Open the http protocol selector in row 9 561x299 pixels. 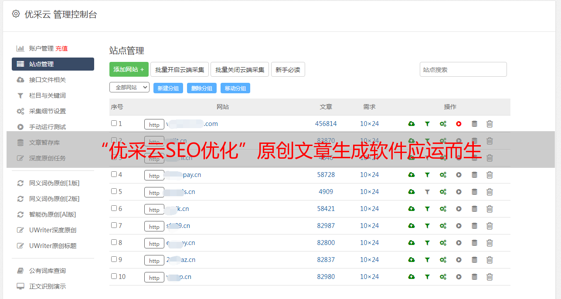pyautogui.click(x=154, y=260)
